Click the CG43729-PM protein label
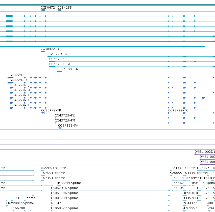The height and width of the screenshot is (212, 215). 65,120
